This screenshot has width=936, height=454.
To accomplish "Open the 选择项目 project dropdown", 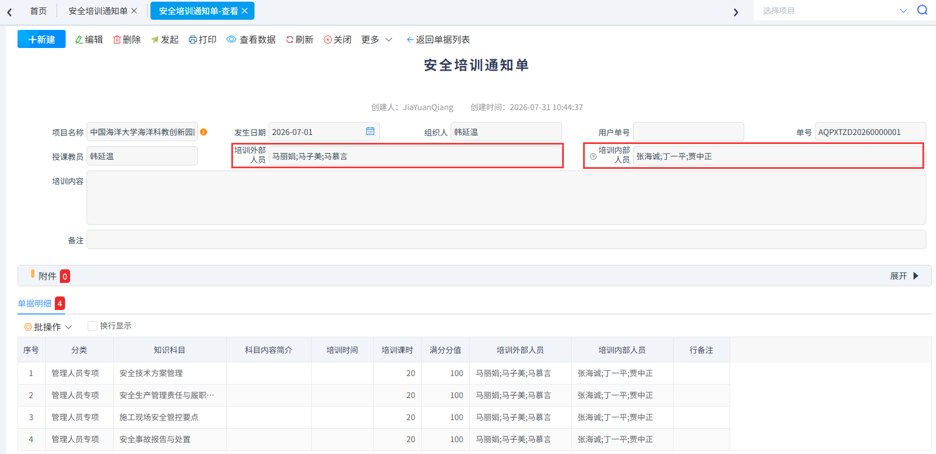I will 834,11.
